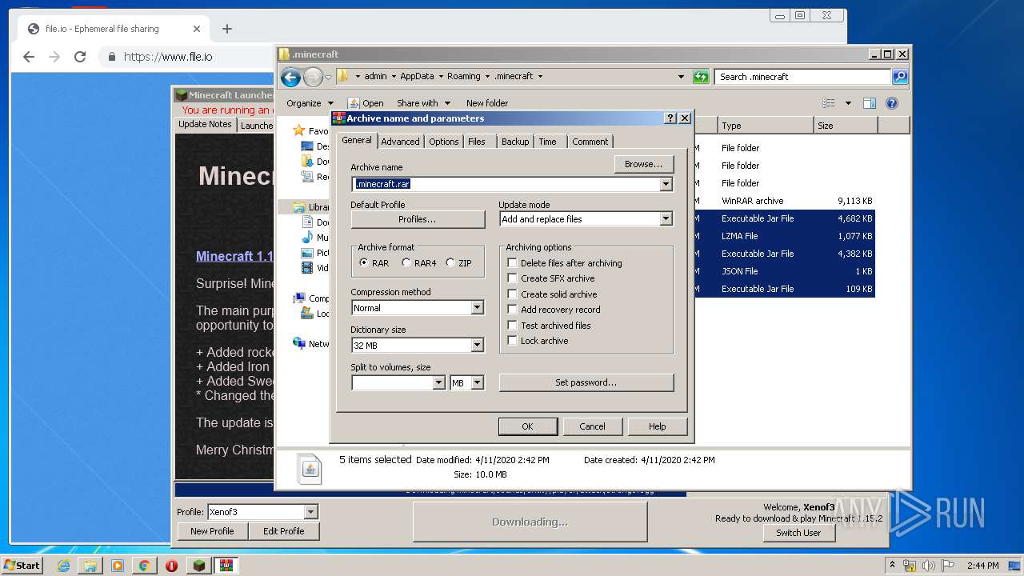Click Chrome address bar file.io

(x=168, y=57)
